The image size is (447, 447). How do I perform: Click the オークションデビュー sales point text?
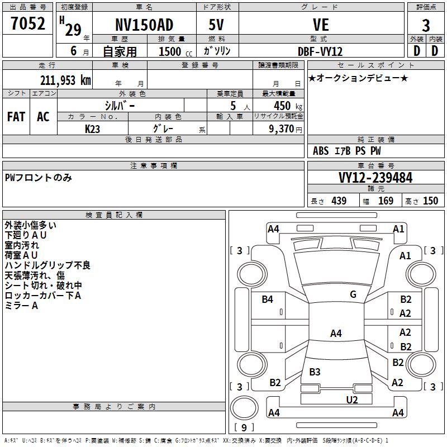click(358, 78)
